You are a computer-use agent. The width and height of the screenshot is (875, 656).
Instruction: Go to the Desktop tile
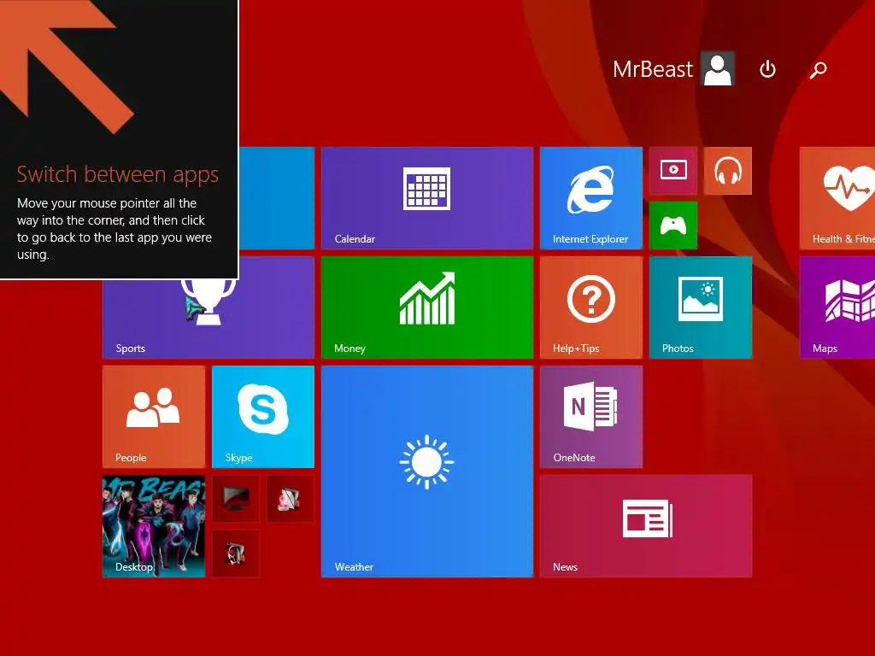tap(154, 526)
